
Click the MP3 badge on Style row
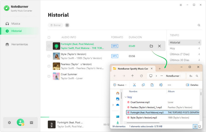click(x=115, y=56)
